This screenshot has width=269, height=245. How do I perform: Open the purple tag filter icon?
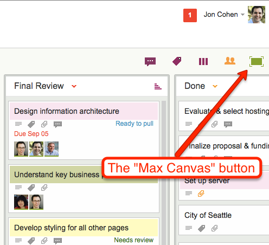177,61
